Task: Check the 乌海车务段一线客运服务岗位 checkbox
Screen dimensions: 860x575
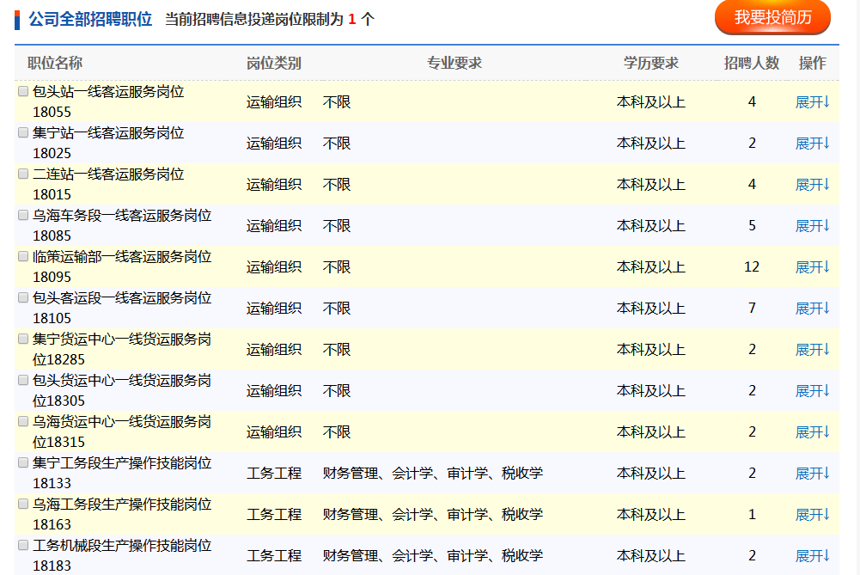Action: (x=23, y=215)
